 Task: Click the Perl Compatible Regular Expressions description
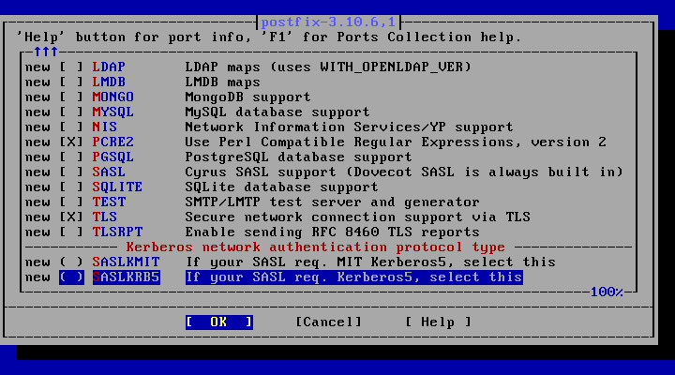(396, 142)
